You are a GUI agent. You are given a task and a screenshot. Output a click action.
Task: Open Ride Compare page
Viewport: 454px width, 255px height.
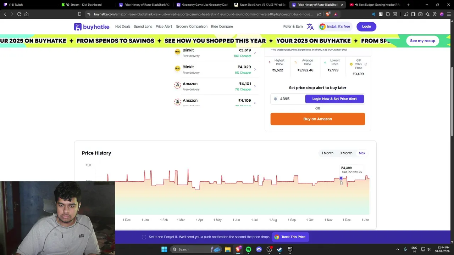[x=222, y=27]
